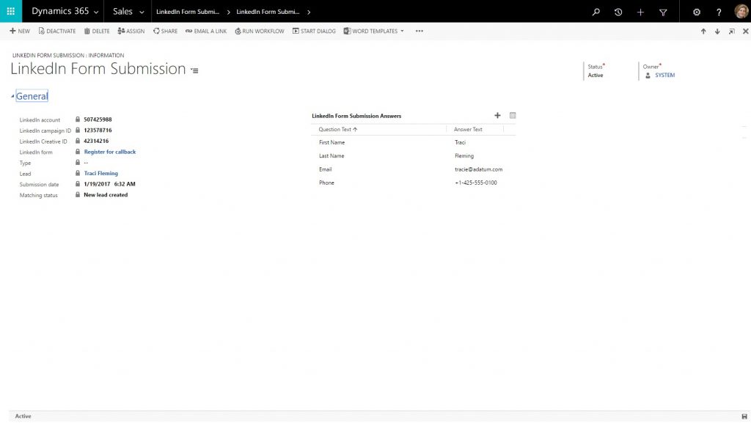Go to previous record up arrow

[703, 31]
